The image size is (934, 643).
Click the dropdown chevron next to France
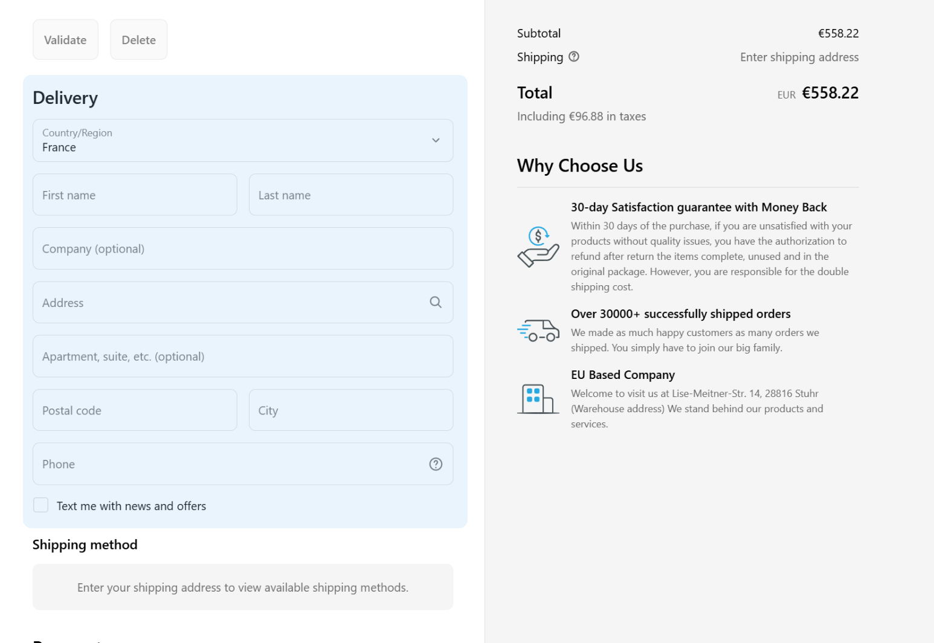(x=436, y=140)
